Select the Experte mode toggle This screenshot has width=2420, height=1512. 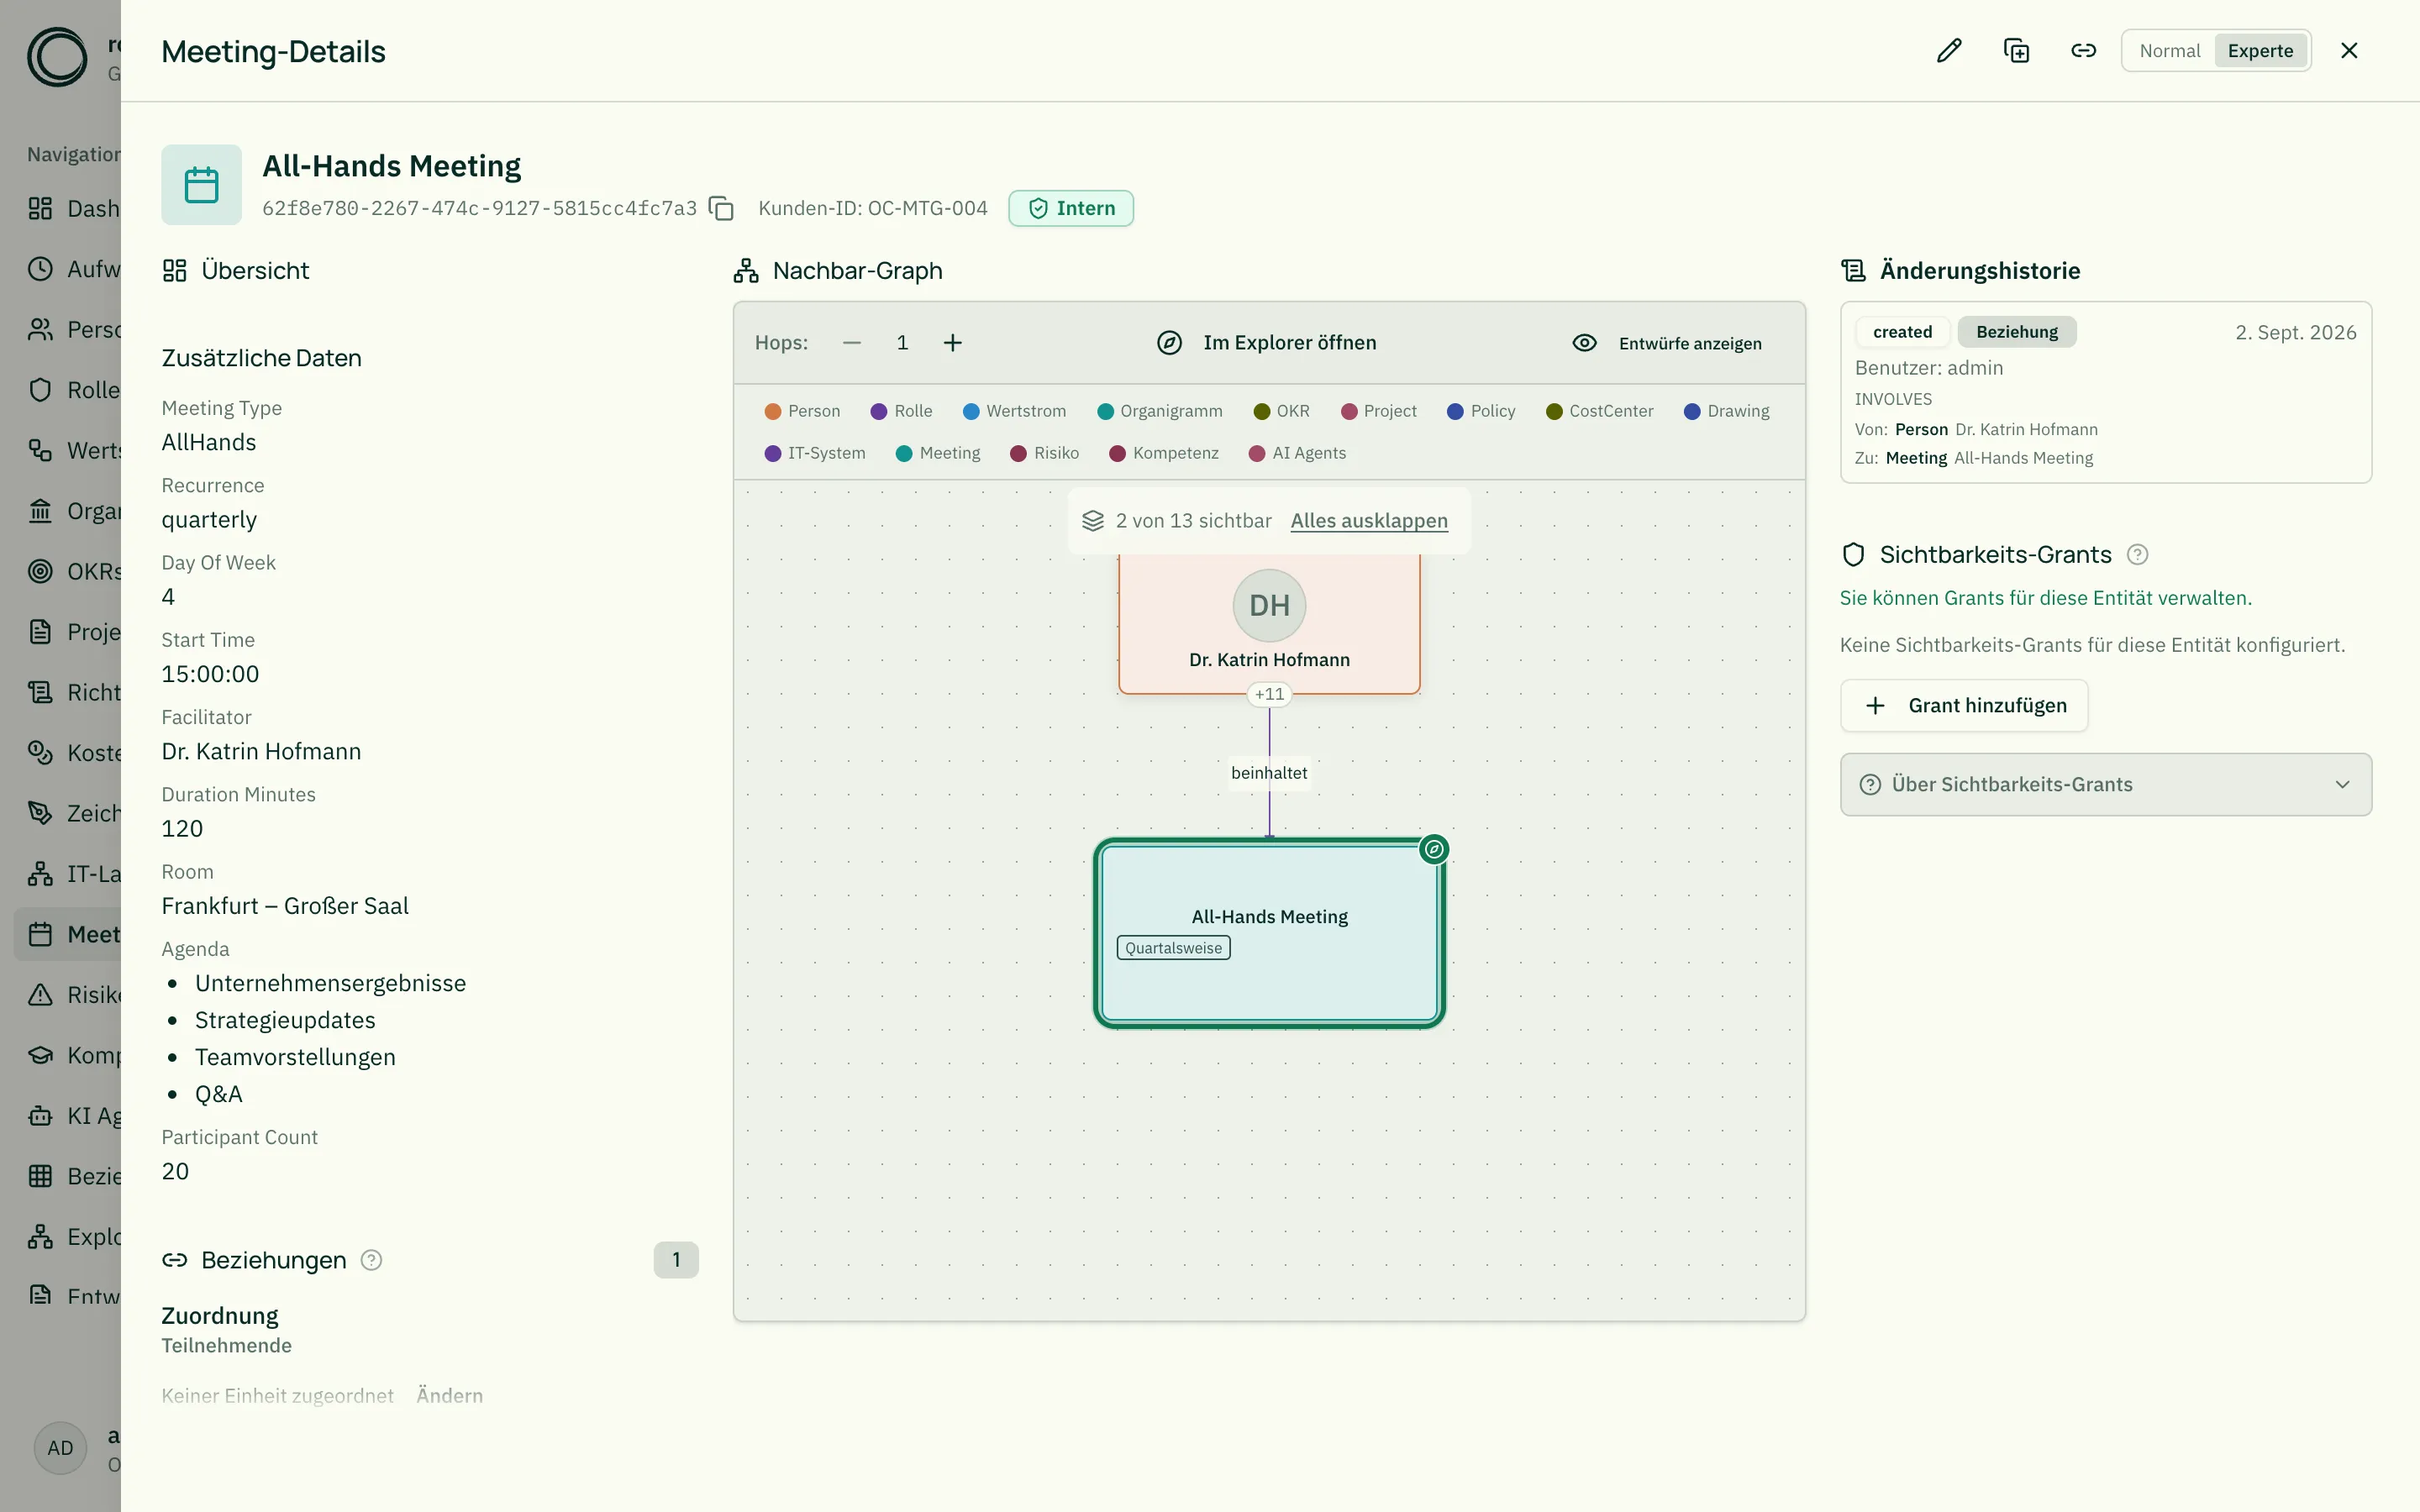tap(2260, 51)
